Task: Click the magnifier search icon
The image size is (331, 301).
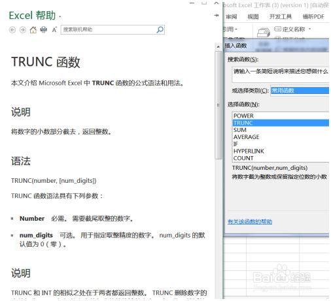Action: [160, 29]
